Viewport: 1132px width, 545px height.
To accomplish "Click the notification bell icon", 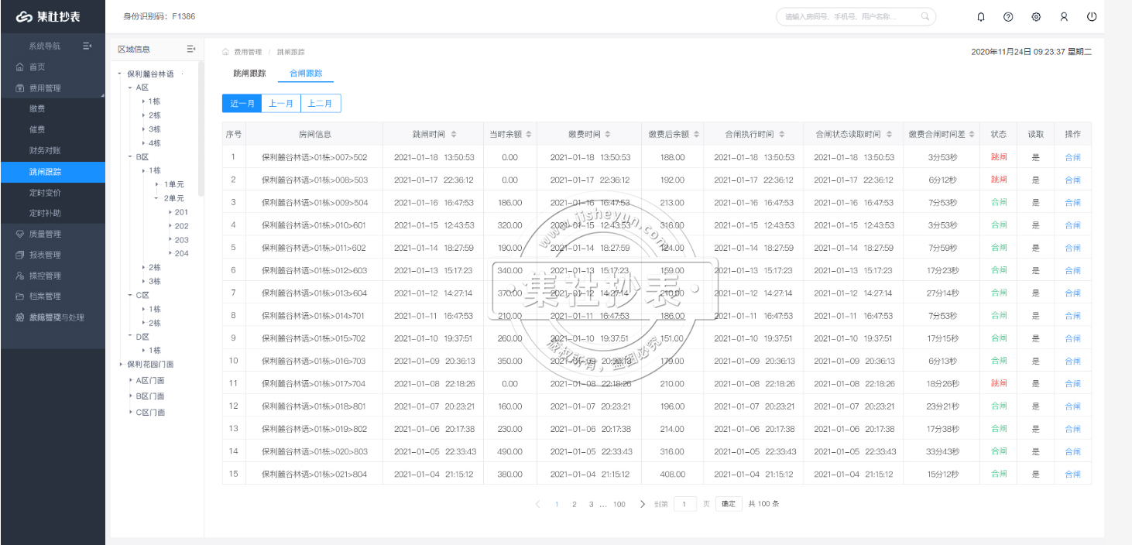I will pyautogui.click(x=981, y=16).
